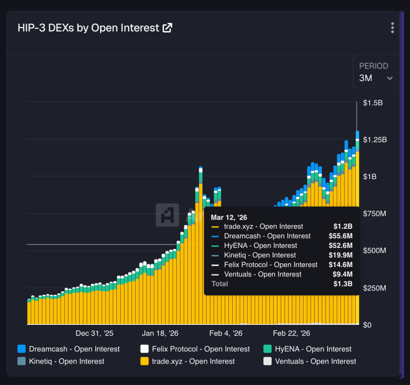This screenshot has height=385, width=410.
Task: Click the Jan 18, '26 x-axis label
Action: [160, 333]
